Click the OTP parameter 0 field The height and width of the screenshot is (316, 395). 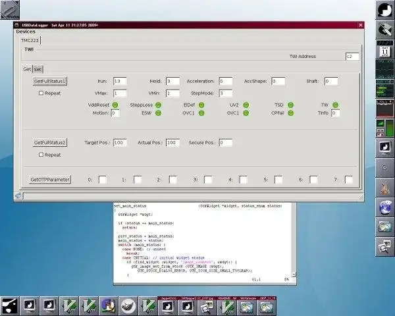pyautogui.click(x=103, y=180)
